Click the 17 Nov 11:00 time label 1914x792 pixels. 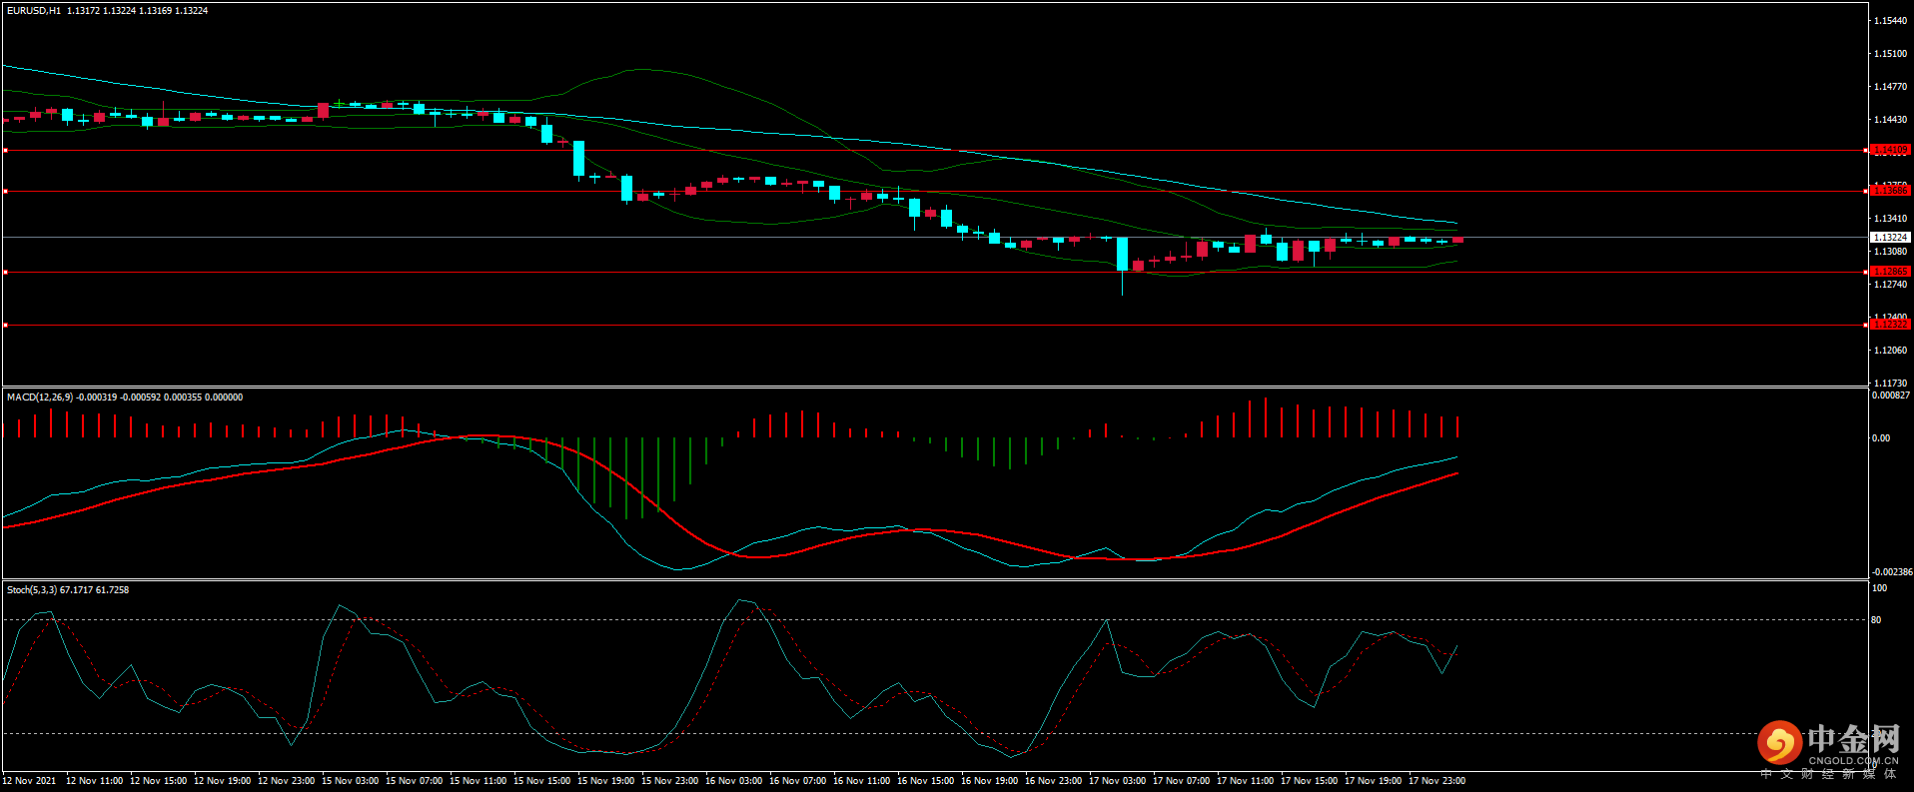1246,781
